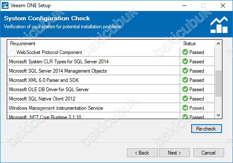Close the Veeam ONE Setup window
Image resolution: width=233 pixels, height=163 pixels.
tap(223, 5)
